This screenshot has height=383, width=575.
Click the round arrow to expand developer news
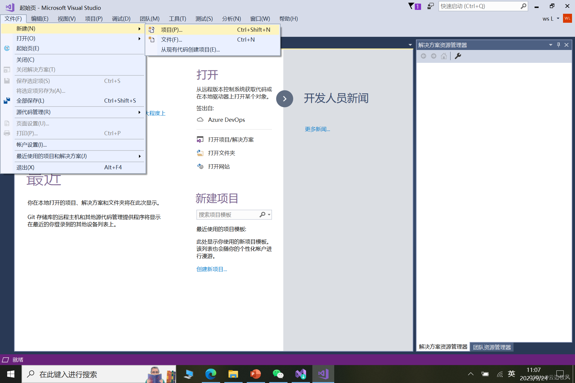285,99
